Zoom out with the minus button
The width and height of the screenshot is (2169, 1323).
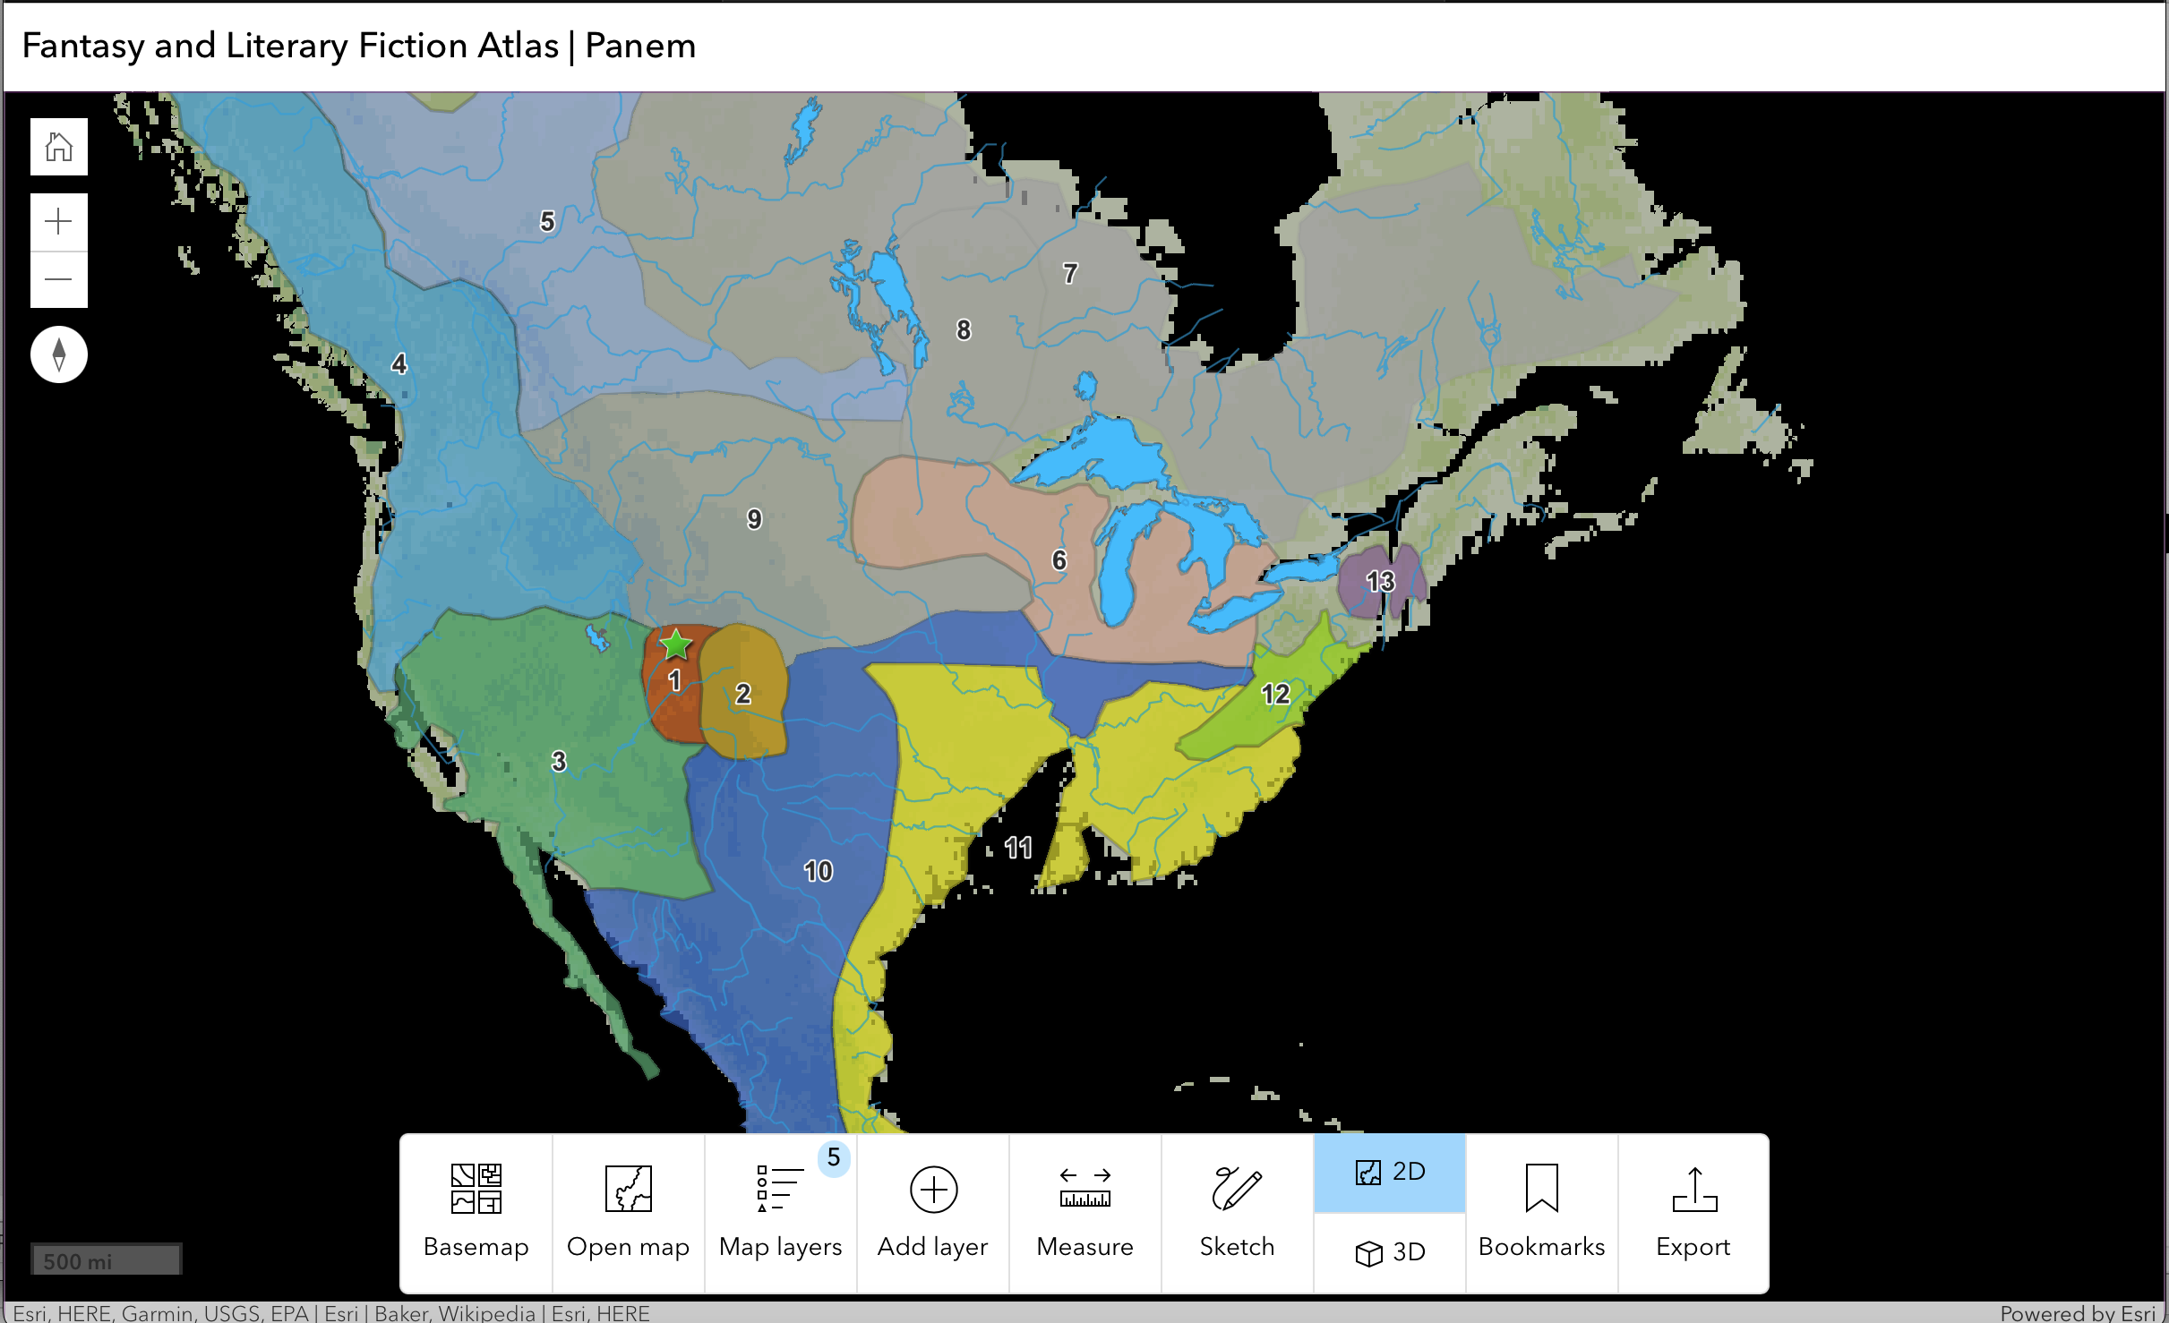(59, 279)
